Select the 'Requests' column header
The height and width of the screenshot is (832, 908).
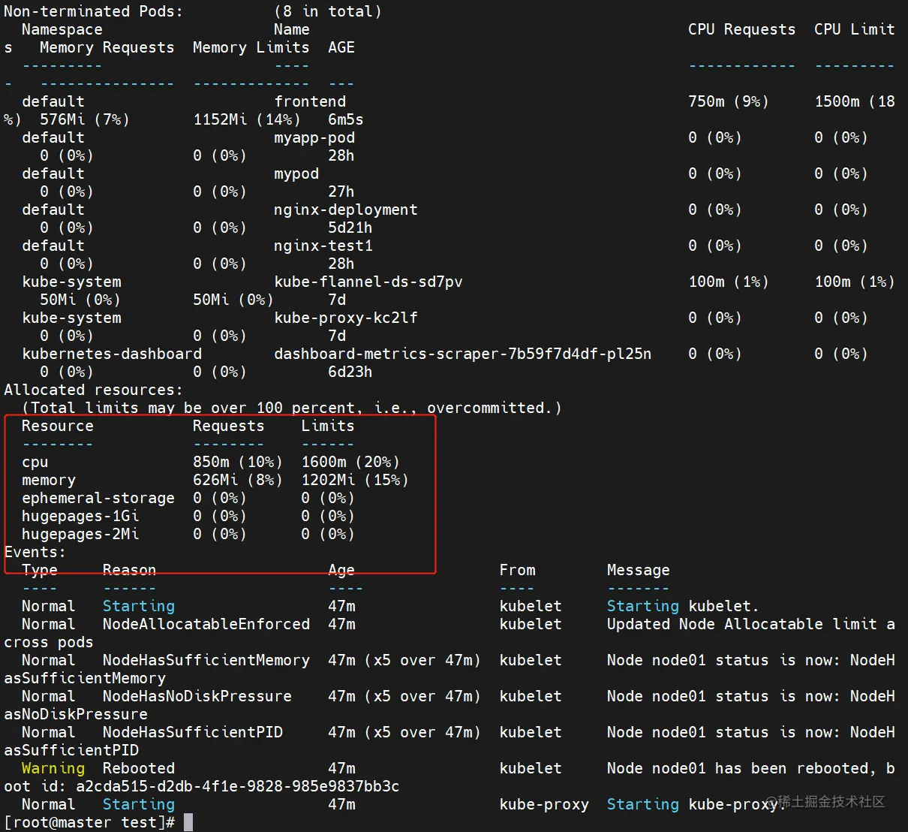pyautogui.click(x=229, y=426)
